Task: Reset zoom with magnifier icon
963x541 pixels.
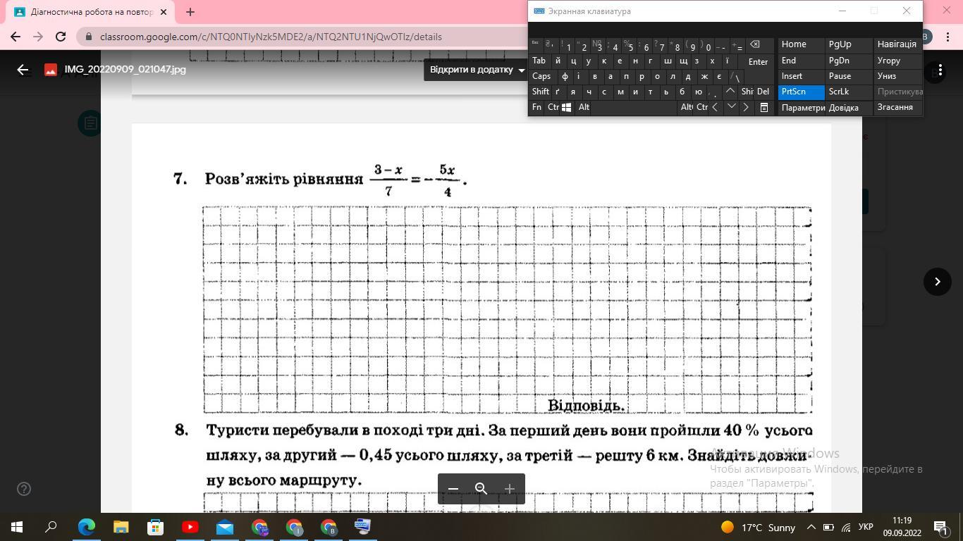Action: [x=481, y=489]
